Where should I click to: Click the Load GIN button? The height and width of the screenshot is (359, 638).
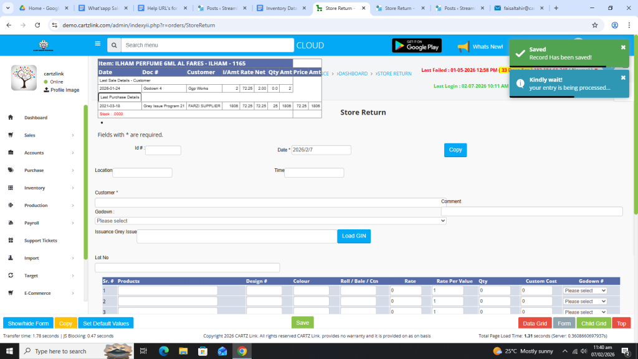pyautogui.click(x=354, y=236)
